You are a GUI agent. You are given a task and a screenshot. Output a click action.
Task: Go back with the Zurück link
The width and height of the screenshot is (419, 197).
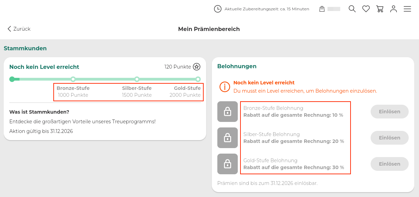pos(19,29)
